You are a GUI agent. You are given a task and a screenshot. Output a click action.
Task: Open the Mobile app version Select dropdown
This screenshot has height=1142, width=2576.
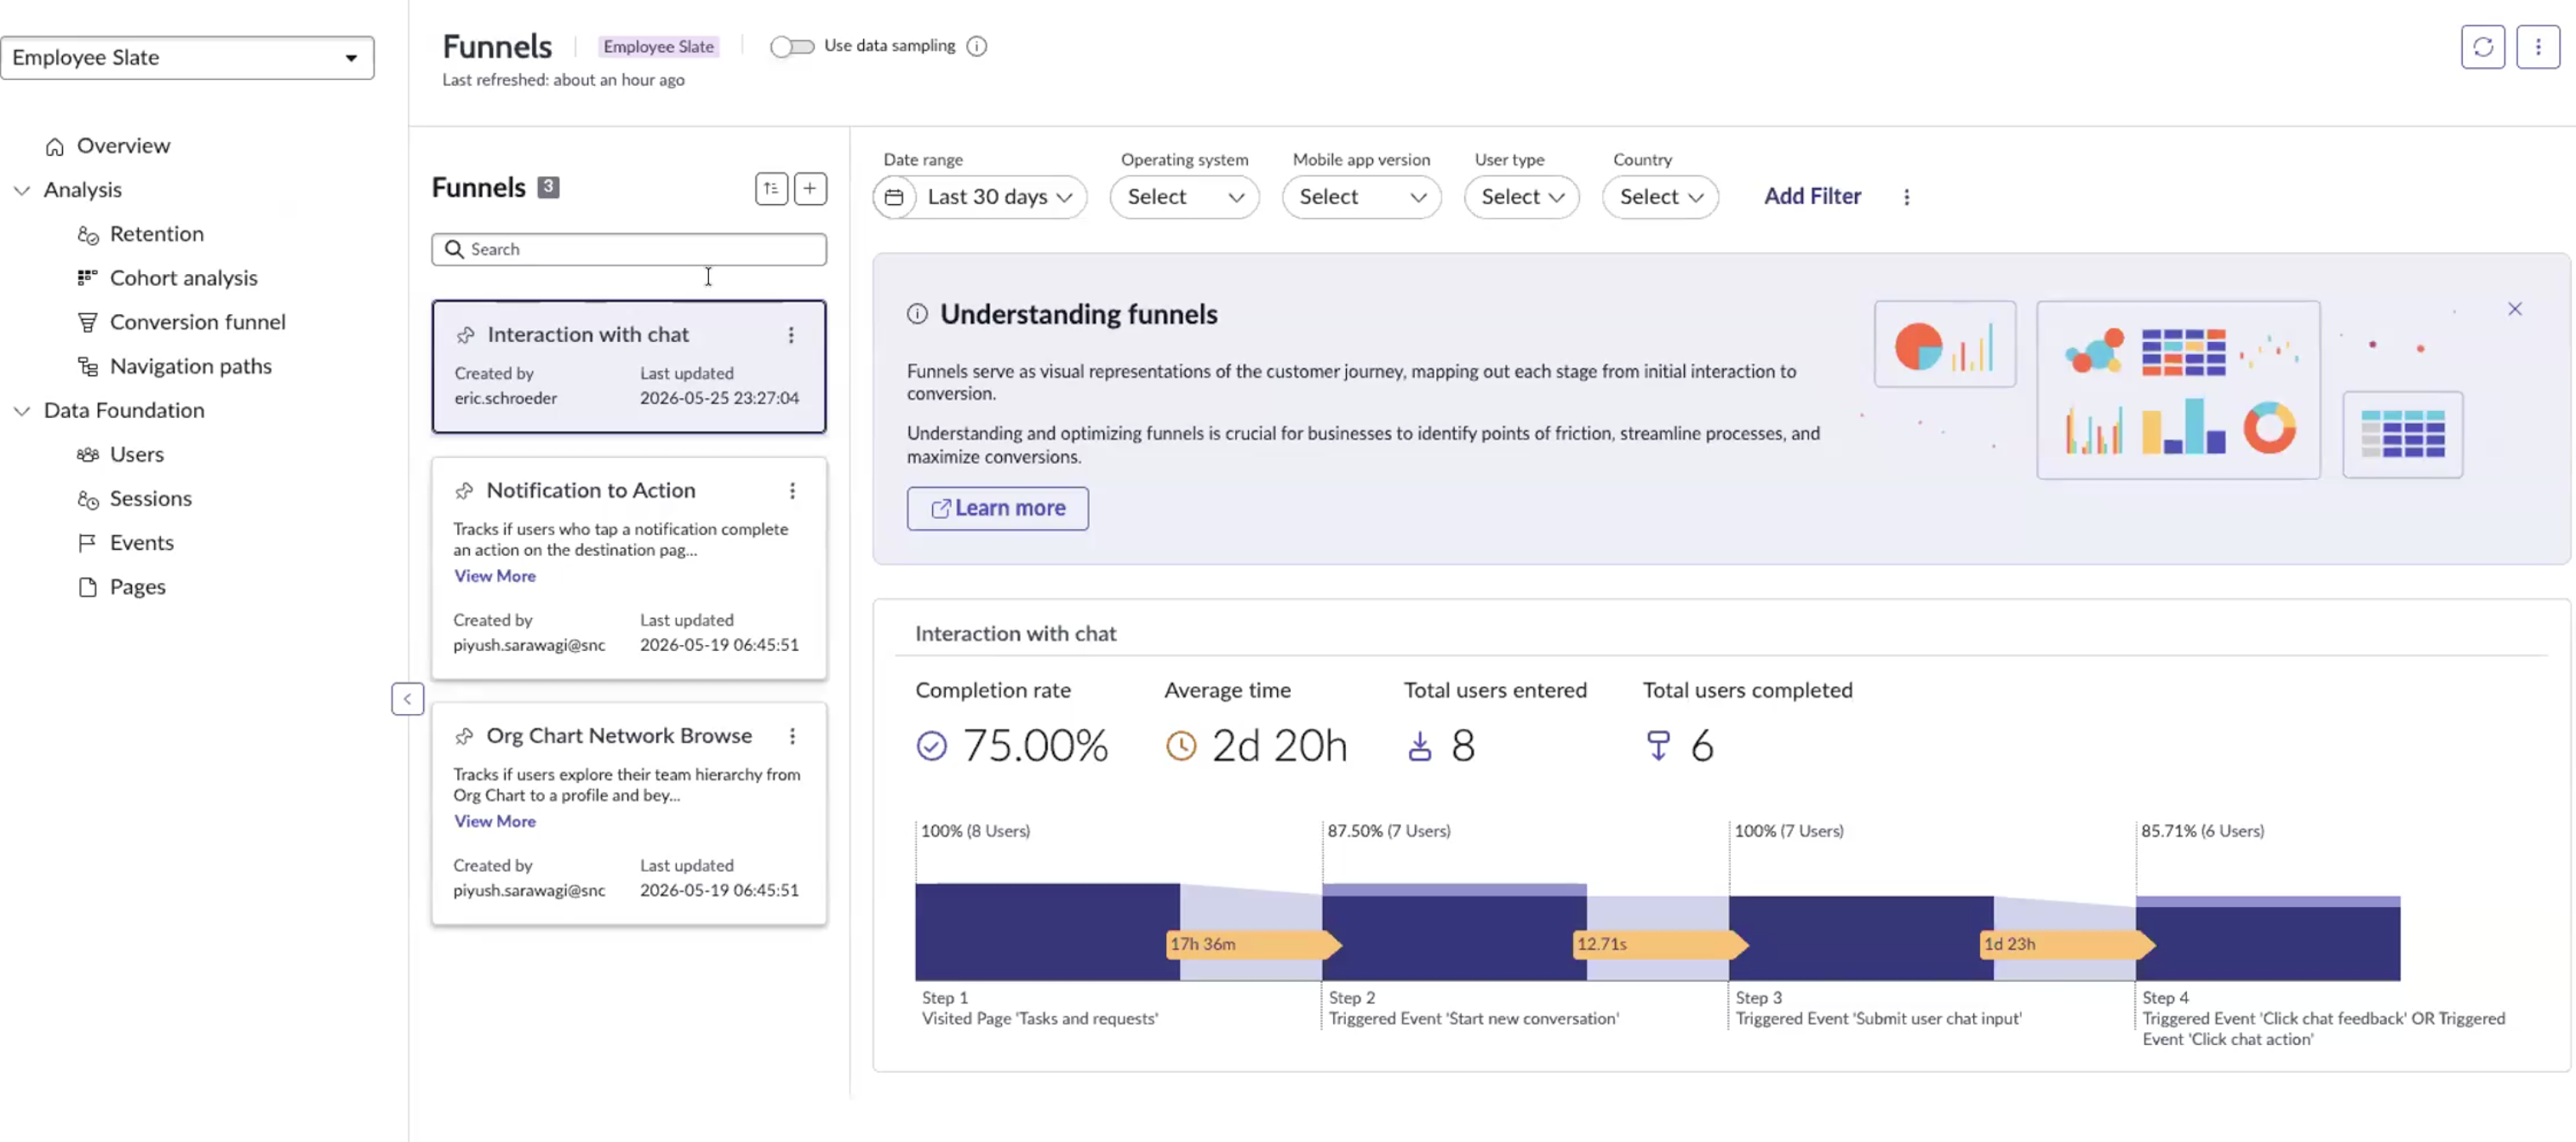coord(1361,197)
